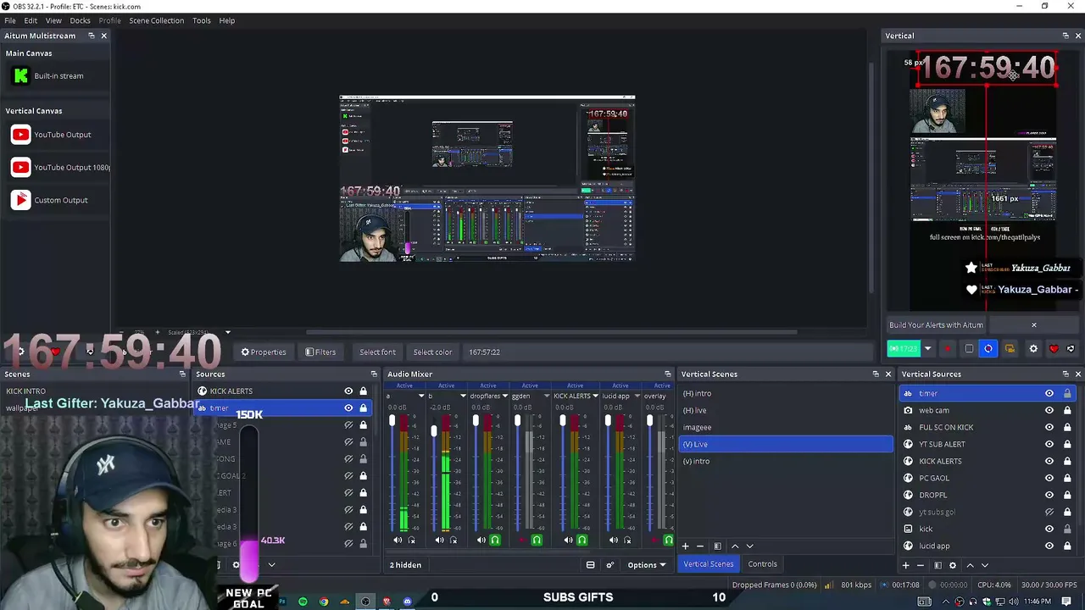
Task: Move vertical scene down
Action: coord(749,546)
